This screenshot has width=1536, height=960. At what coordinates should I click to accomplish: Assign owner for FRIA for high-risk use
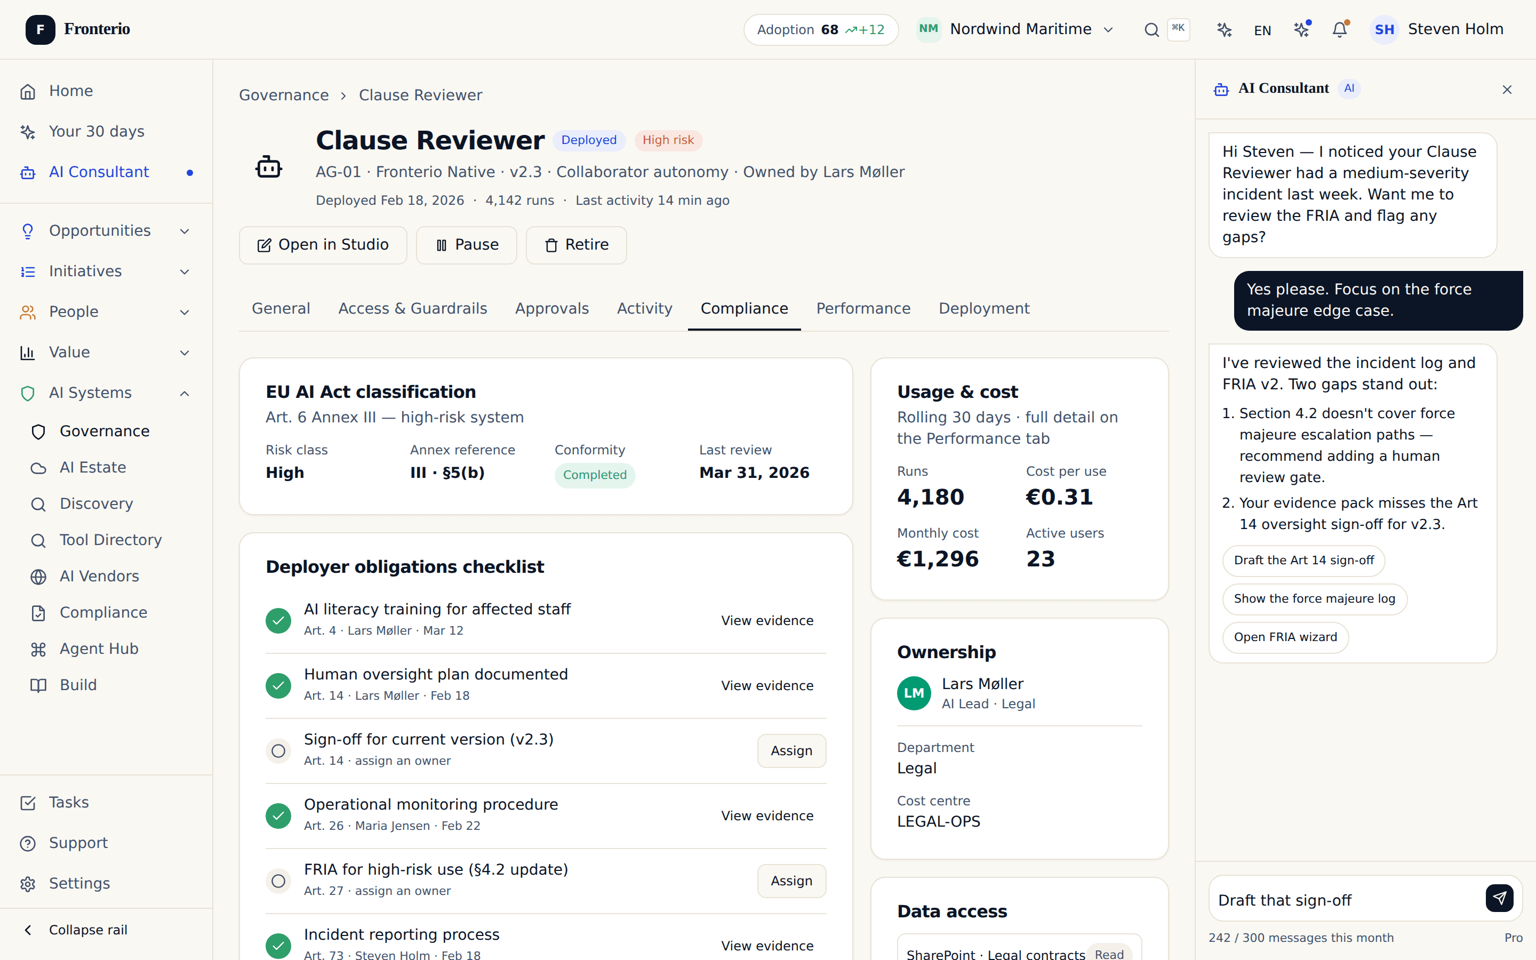791,881
